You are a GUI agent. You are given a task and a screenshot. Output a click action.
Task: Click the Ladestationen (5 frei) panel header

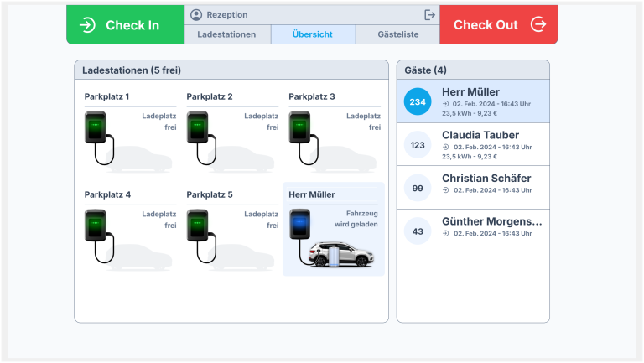(231, 70)
